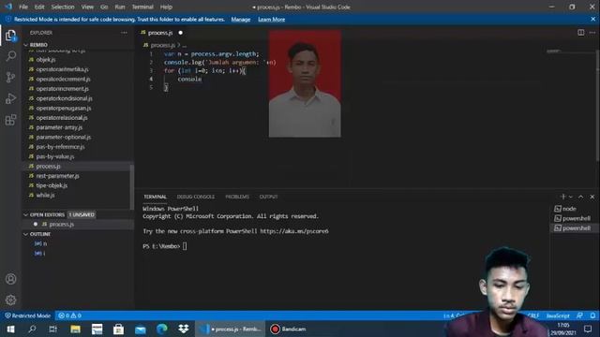Open the Run and Debug view
600x337 pixels.
(10, 98)
